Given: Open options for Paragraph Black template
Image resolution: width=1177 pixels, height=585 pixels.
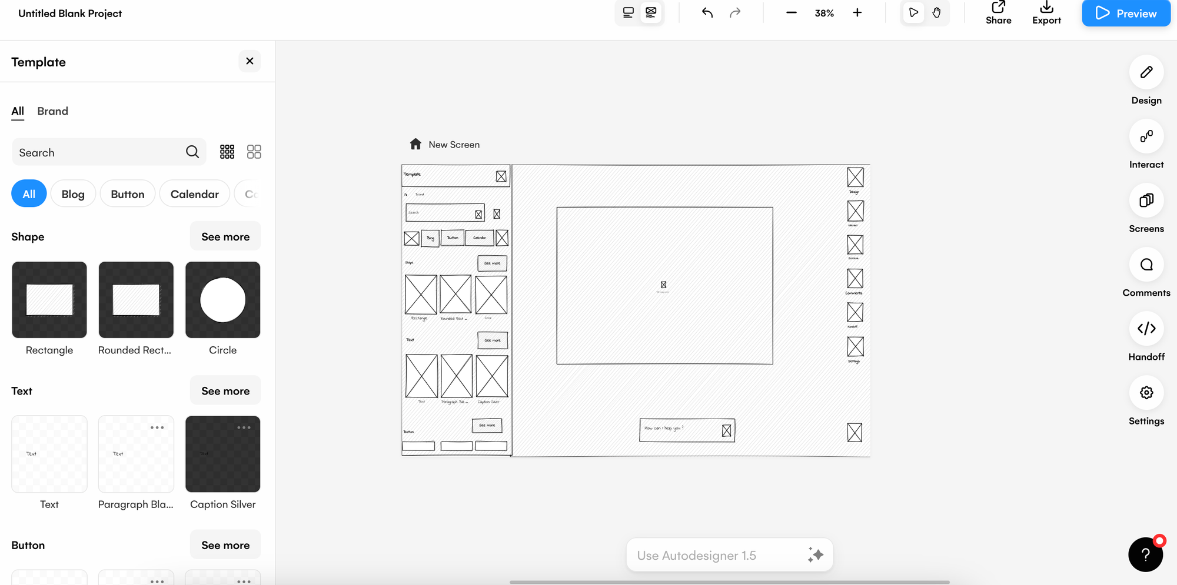Looking at the screenshot, I should 157,427.
